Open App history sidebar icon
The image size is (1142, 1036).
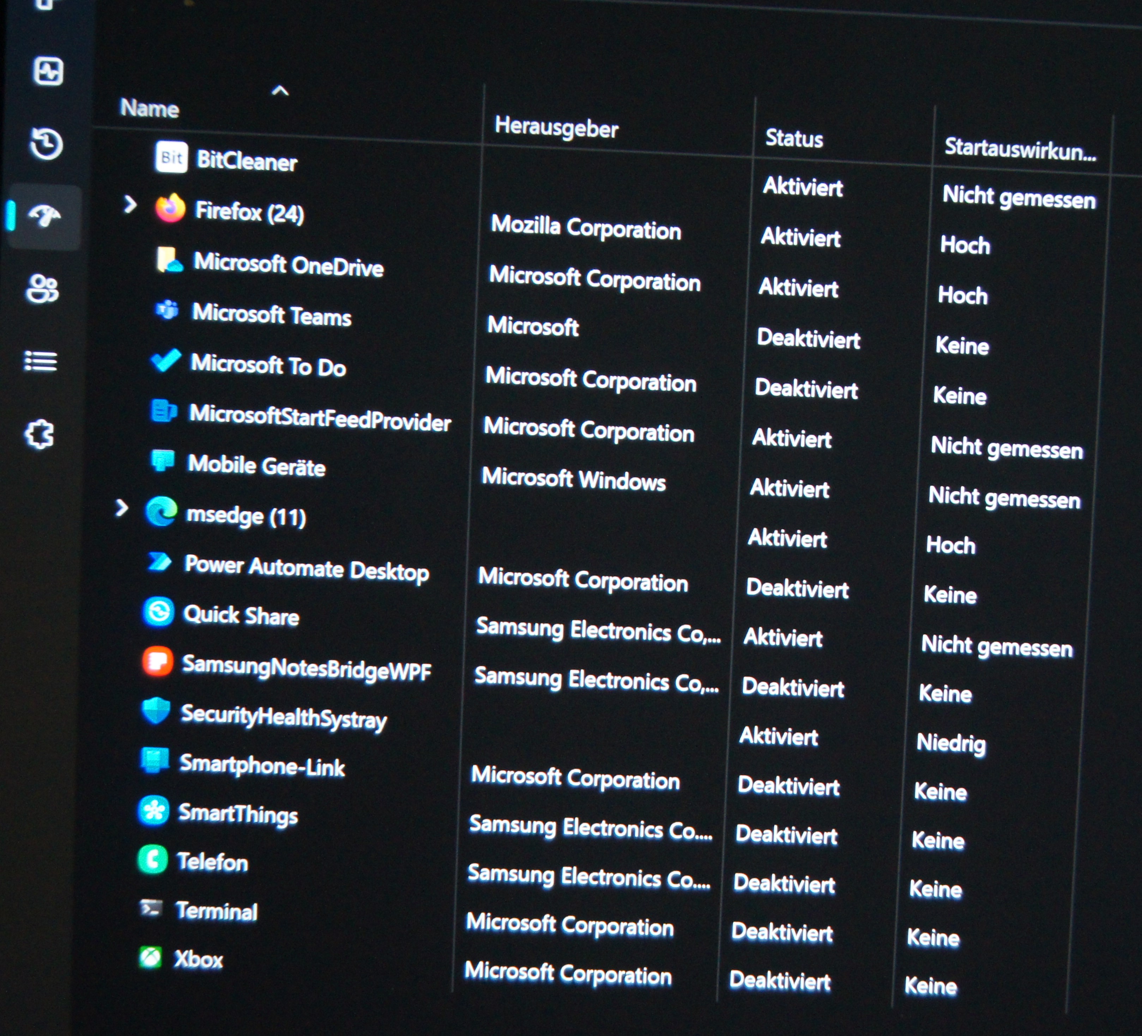coord(47,144)
